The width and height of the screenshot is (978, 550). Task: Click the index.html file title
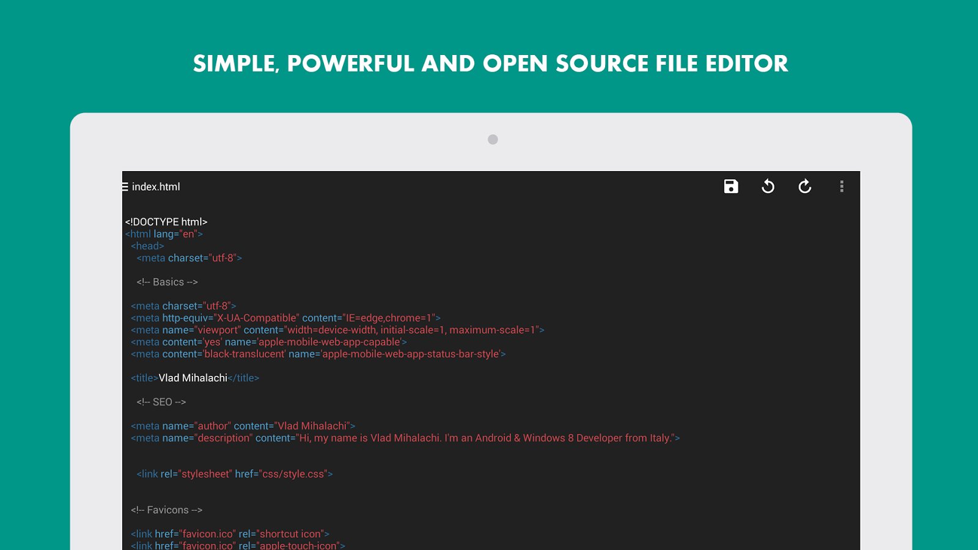pyautogui.click(x=156, y=187)
